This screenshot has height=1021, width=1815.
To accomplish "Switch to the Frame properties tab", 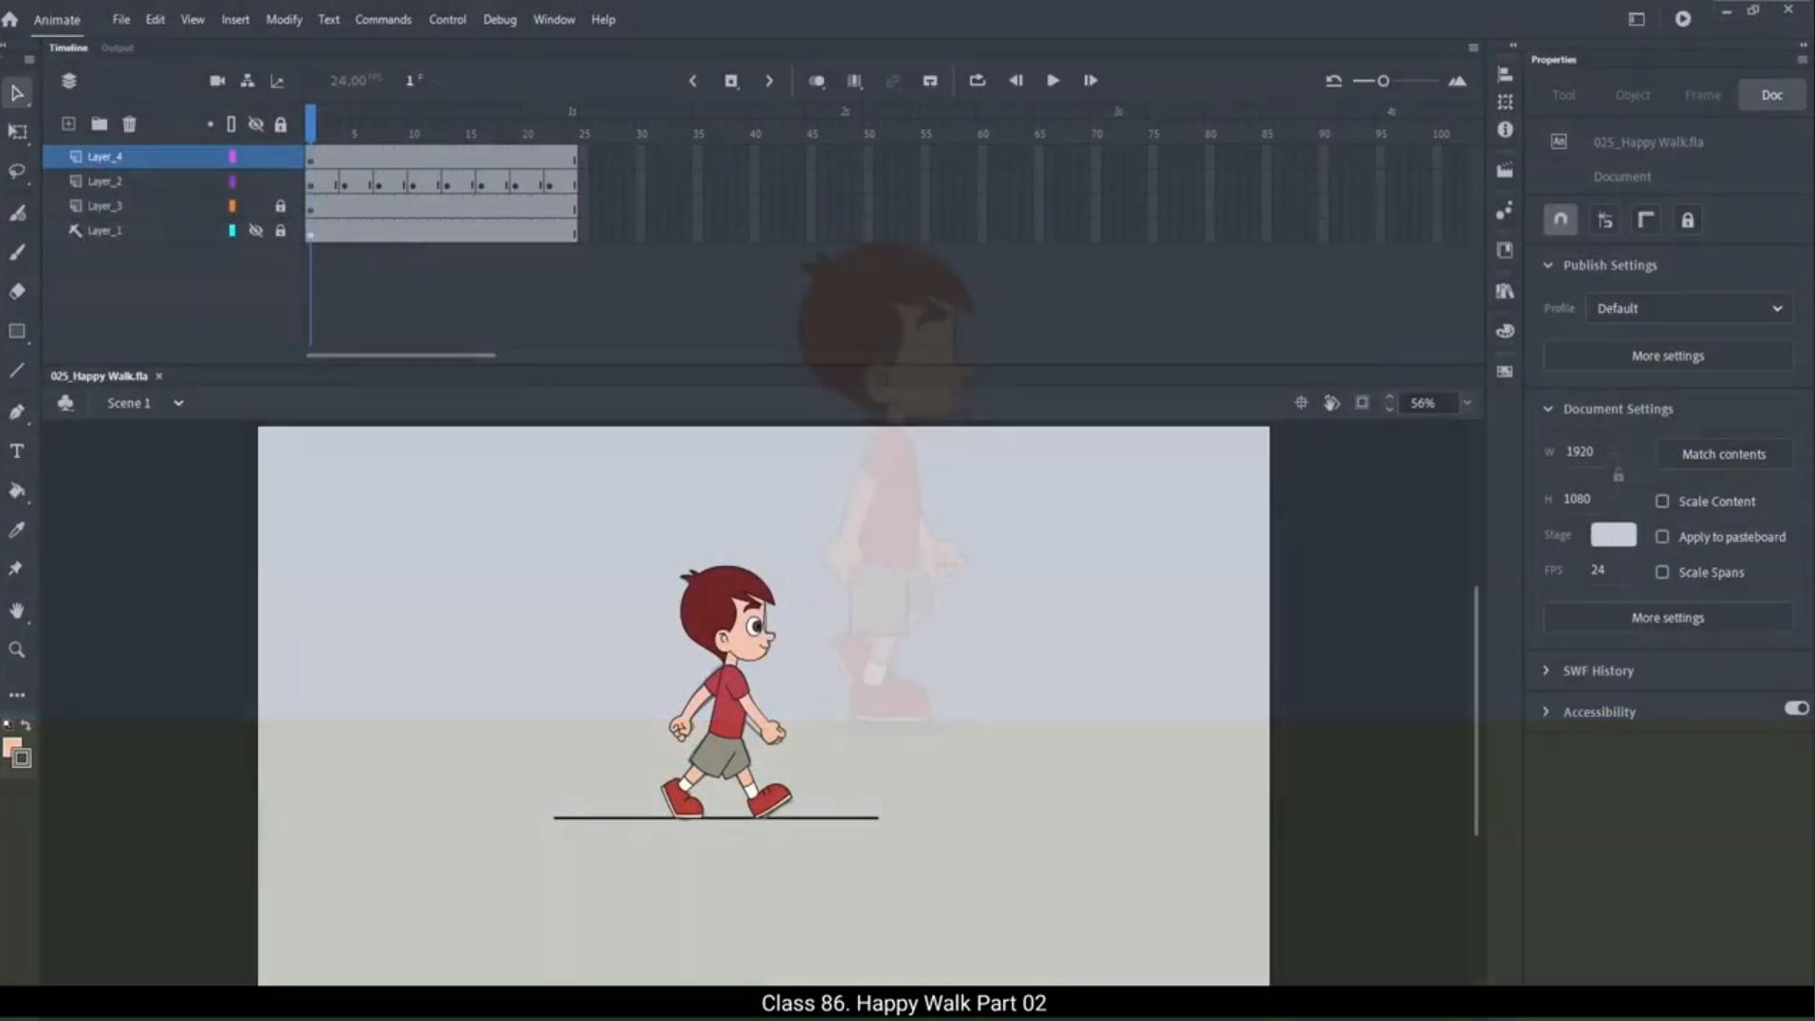I will click(1702, 95).
